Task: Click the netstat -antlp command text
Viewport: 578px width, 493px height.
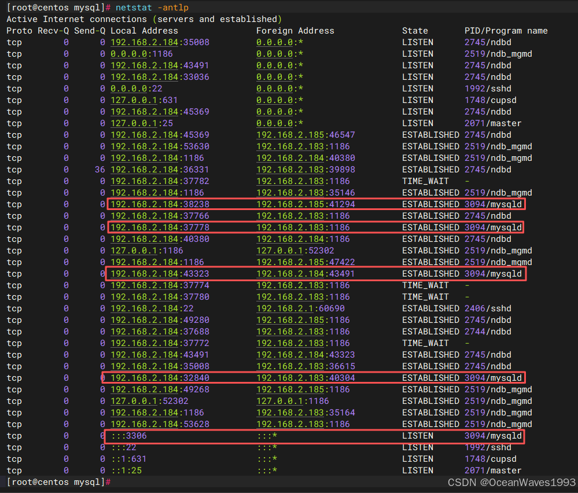Action: [x=152, y=8]
